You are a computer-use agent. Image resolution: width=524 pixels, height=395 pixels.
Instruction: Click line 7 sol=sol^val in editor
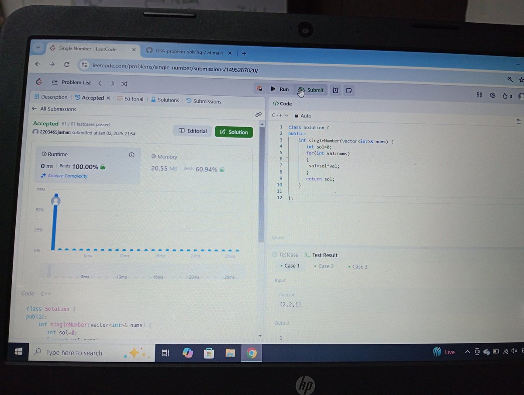pos(324,166)
